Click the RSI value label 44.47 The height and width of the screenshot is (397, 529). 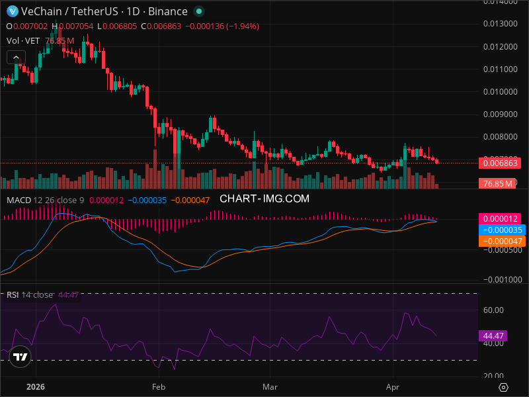493,336
